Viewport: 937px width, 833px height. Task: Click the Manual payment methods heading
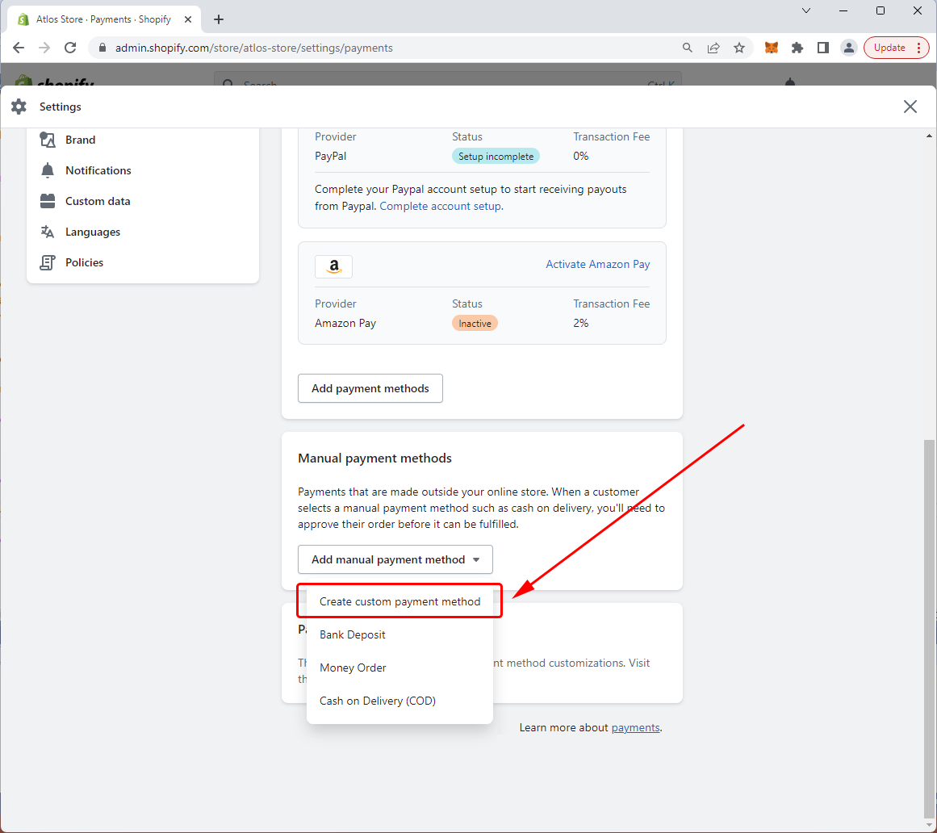[x=374, y=458]
